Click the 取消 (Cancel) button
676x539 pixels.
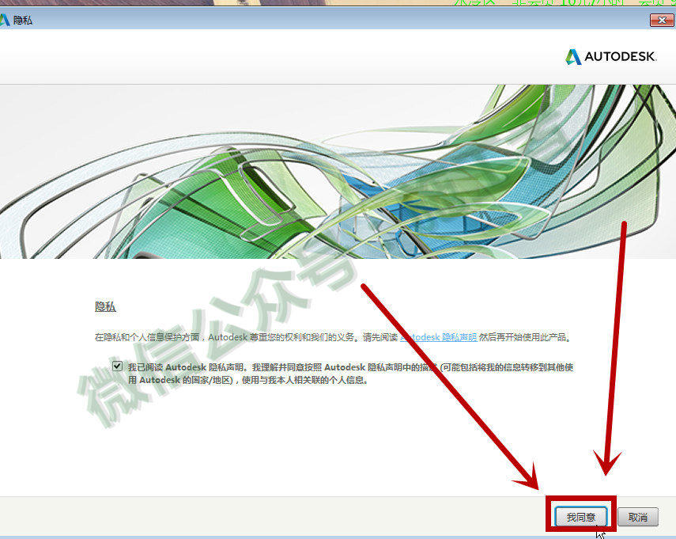pos(637,517)
